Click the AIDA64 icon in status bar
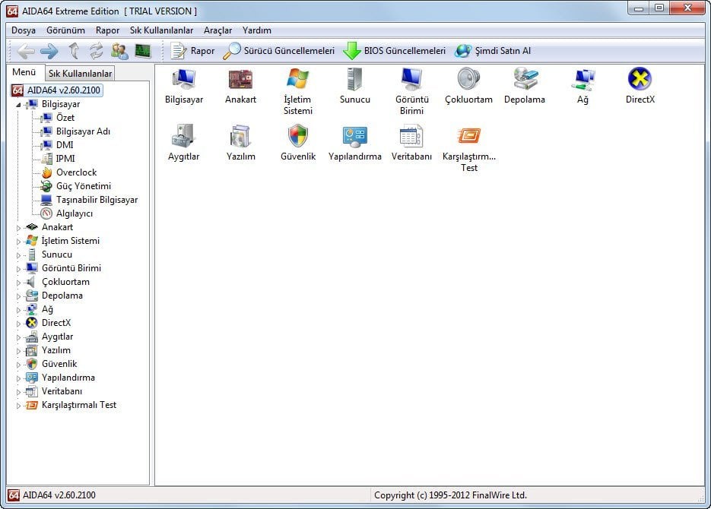 click(14, 495)
